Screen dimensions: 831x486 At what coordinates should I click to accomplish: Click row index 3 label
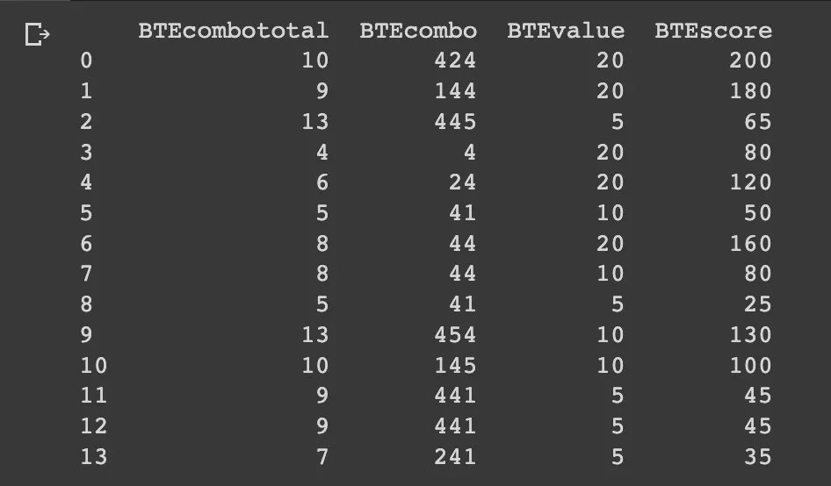(86, 153)
